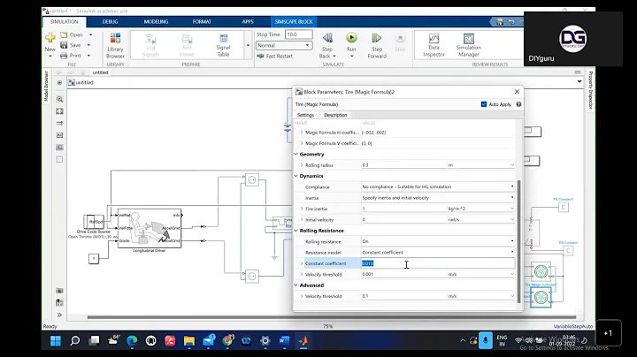
Task: Switch to the SIMULATION ribbon tab
Action: click(x=65, y=21)
